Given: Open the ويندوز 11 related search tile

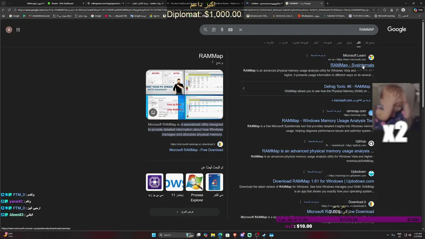Looking at the screenshot, I should [174, 186].
